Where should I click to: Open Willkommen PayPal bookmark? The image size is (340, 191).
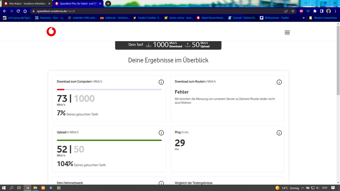[x=274, y=18]
